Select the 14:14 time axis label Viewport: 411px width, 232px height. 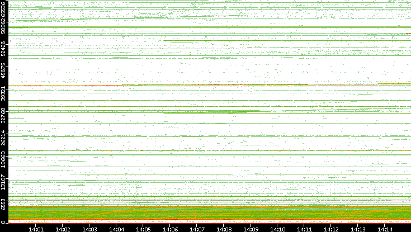coord(385,229)
